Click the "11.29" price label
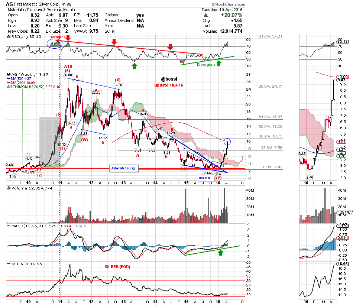 [171, 133]
